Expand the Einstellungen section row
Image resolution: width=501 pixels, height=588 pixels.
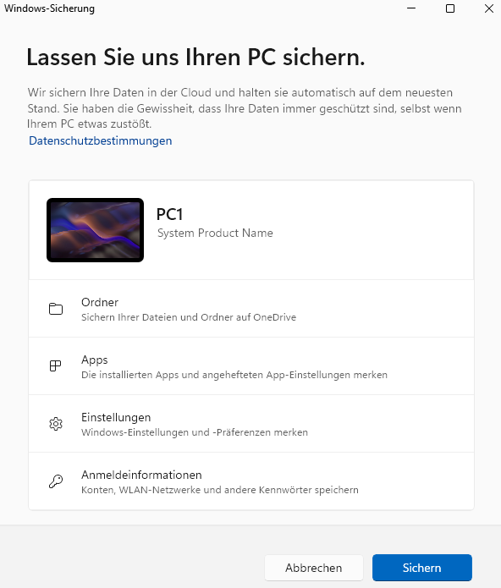[251, 424]
